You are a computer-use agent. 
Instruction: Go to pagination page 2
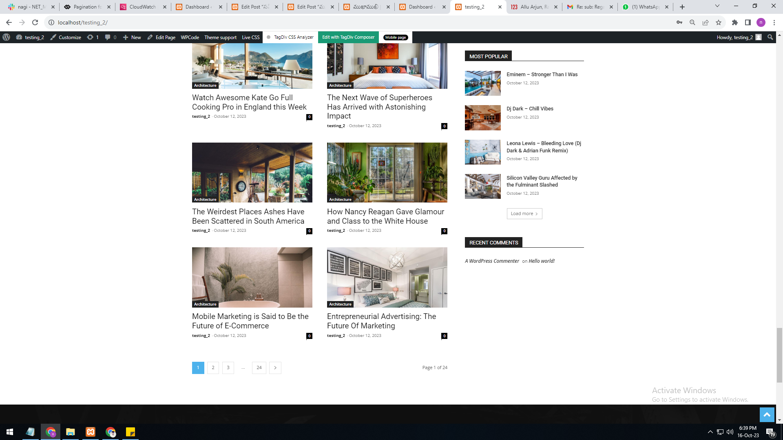[x=213, y=367]
